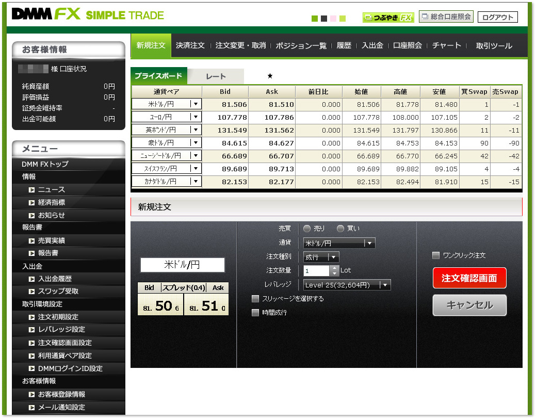Click the つぶやきFX button
Viewport: 536px width, 419px height.
388,18
